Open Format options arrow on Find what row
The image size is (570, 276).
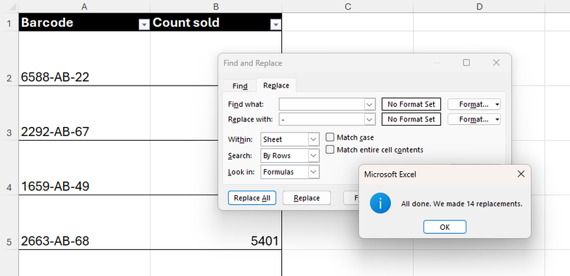coord(497,105)
